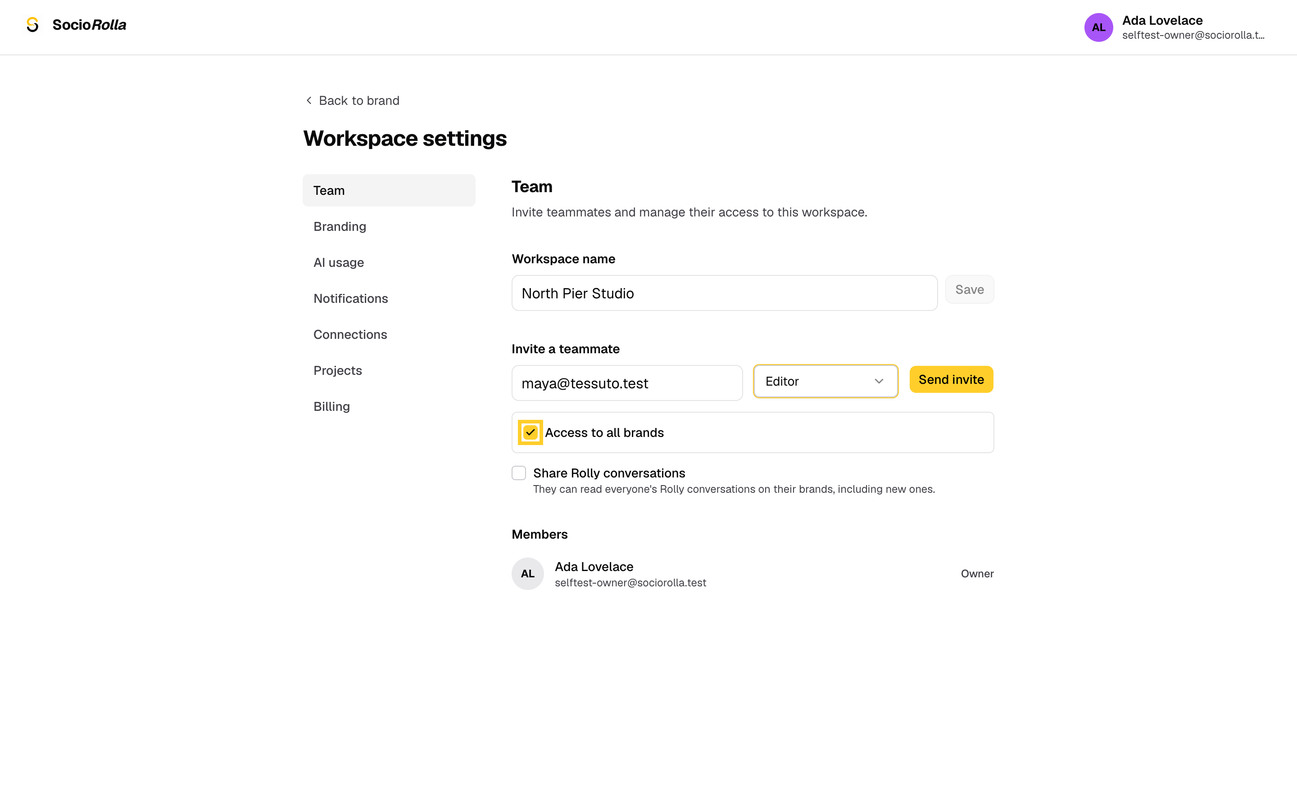Click the SocioRolla logo icon

click(33, 25)
